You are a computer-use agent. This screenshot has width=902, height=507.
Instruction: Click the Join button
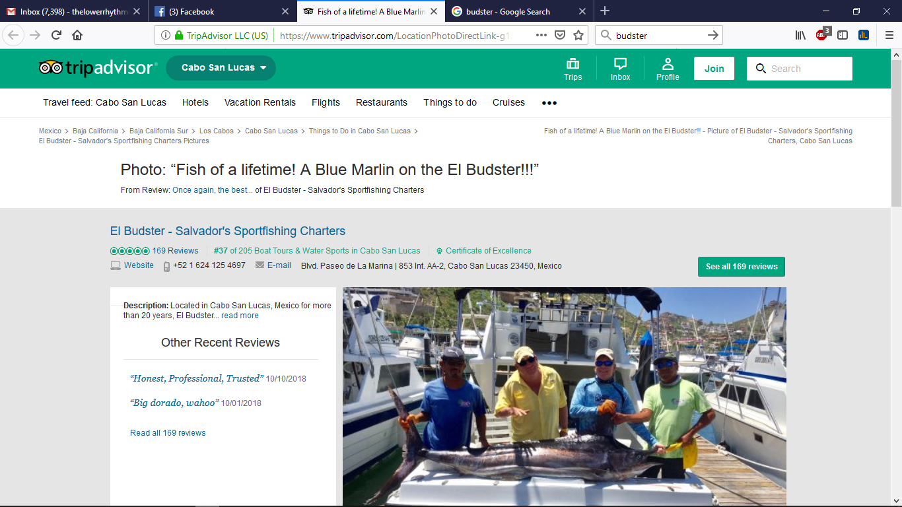tap(714, 69)
